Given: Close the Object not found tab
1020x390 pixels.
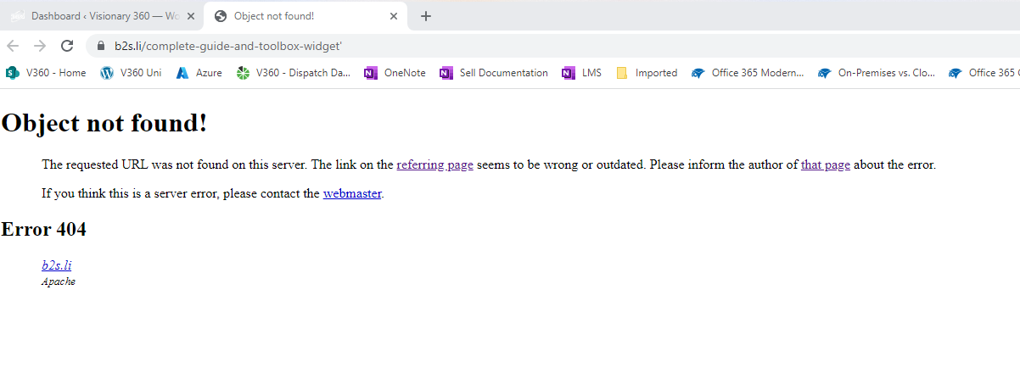Looking at the screenshot, I should click(x=394, y=16).
